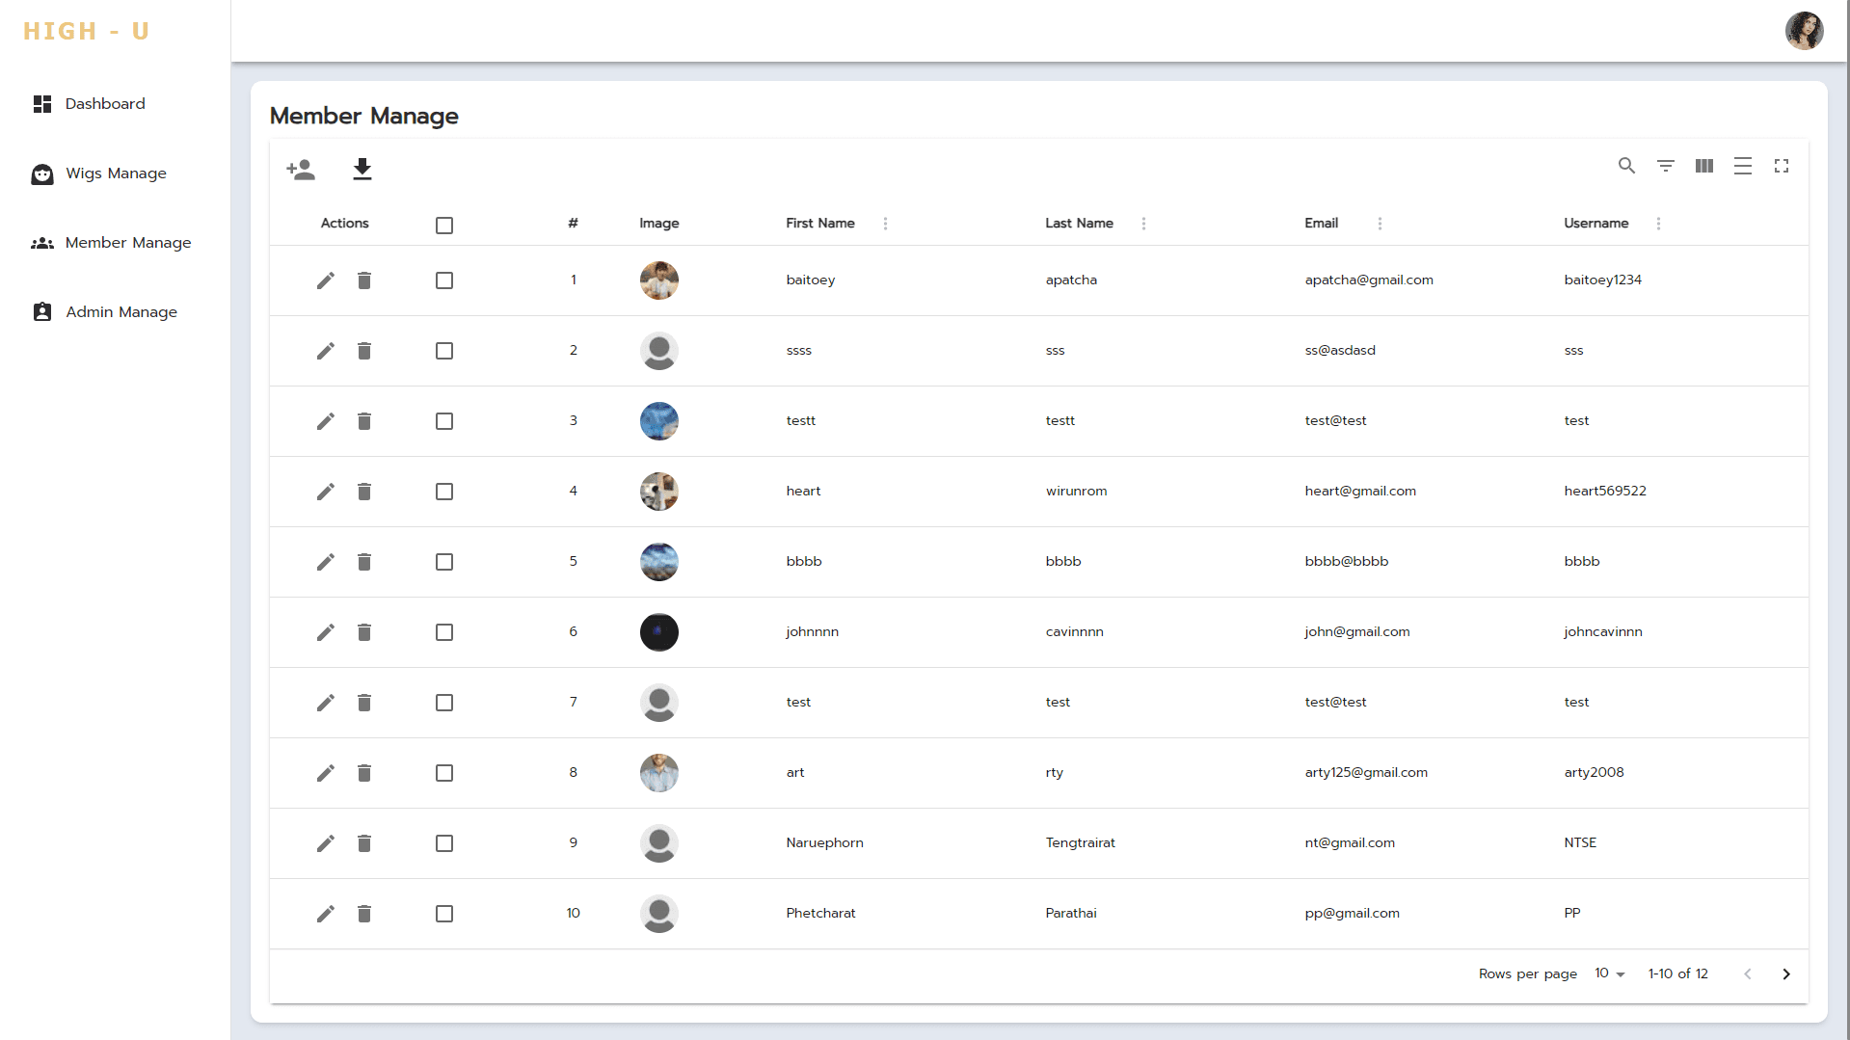This screenshot has width=1850, height=1040.
Task: Open First Name column actions menu
Action: click(885, 224)
